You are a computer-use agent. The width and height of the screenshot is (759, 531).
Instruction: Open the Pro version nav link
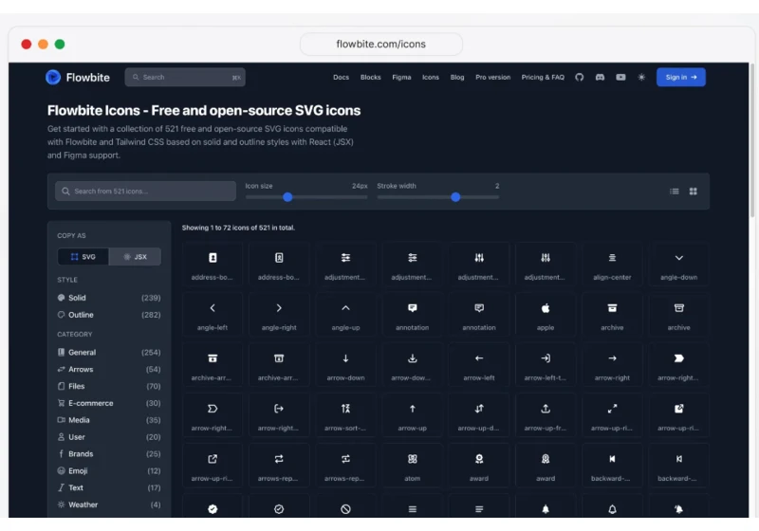click(x=492, y=78)
